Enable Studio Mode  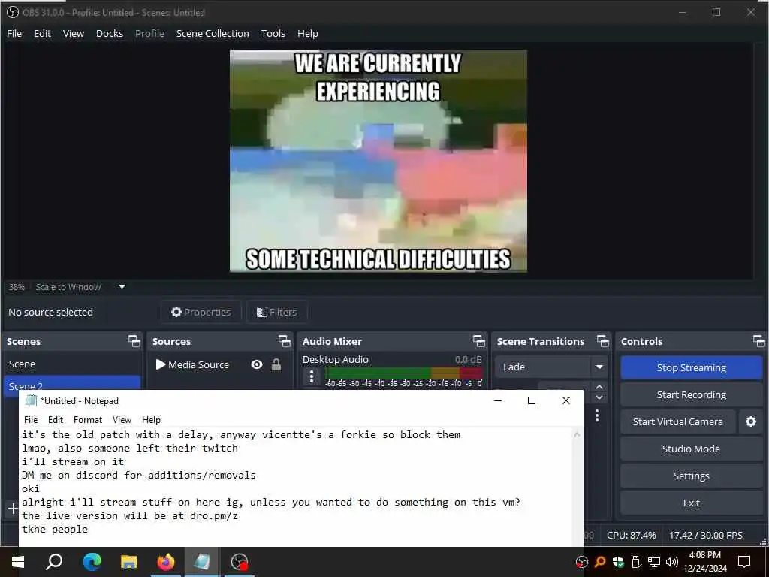(x=692, y=449)
